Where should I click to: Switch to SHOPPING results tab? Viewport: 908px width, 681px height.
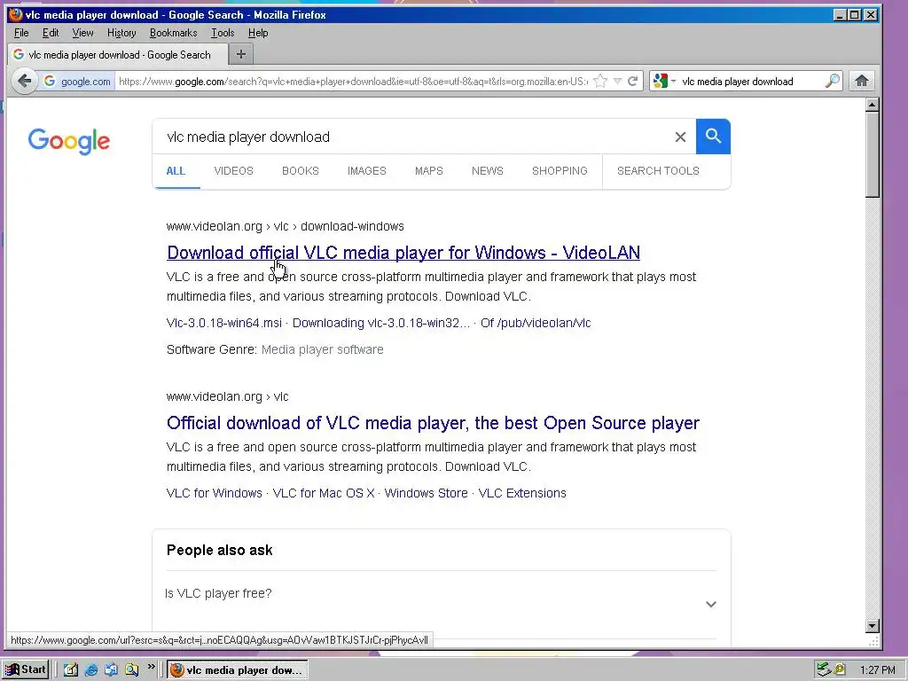tap(560, 171)
